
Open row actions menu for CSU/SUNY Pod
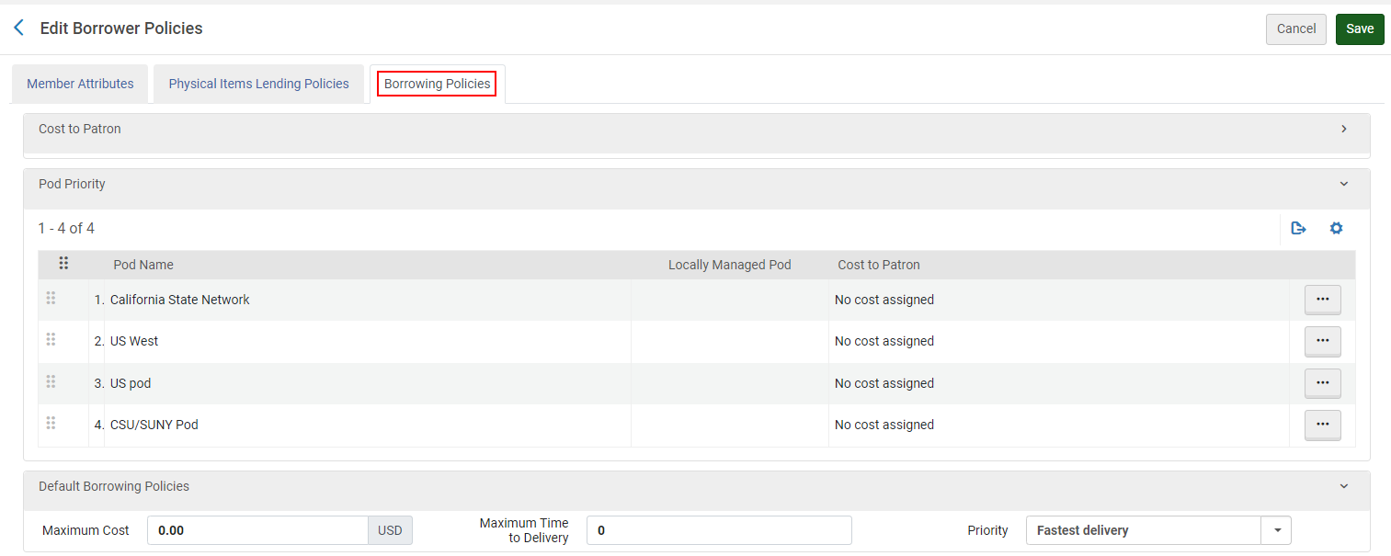[x=1322, y=425]
